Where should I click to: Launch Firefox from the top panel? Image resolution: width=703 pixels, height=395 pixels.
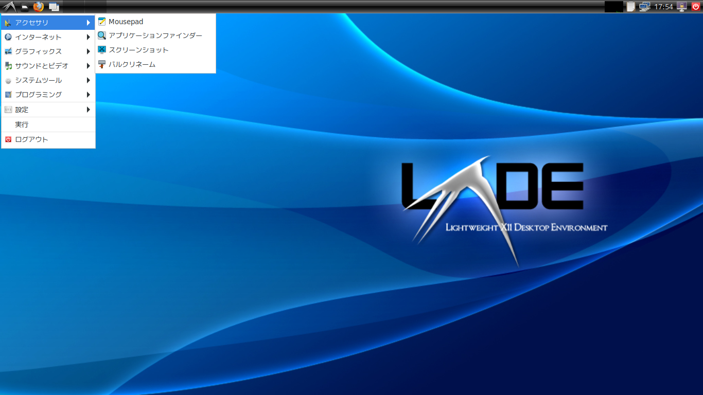pyautogui.click(x=39, y=7)
